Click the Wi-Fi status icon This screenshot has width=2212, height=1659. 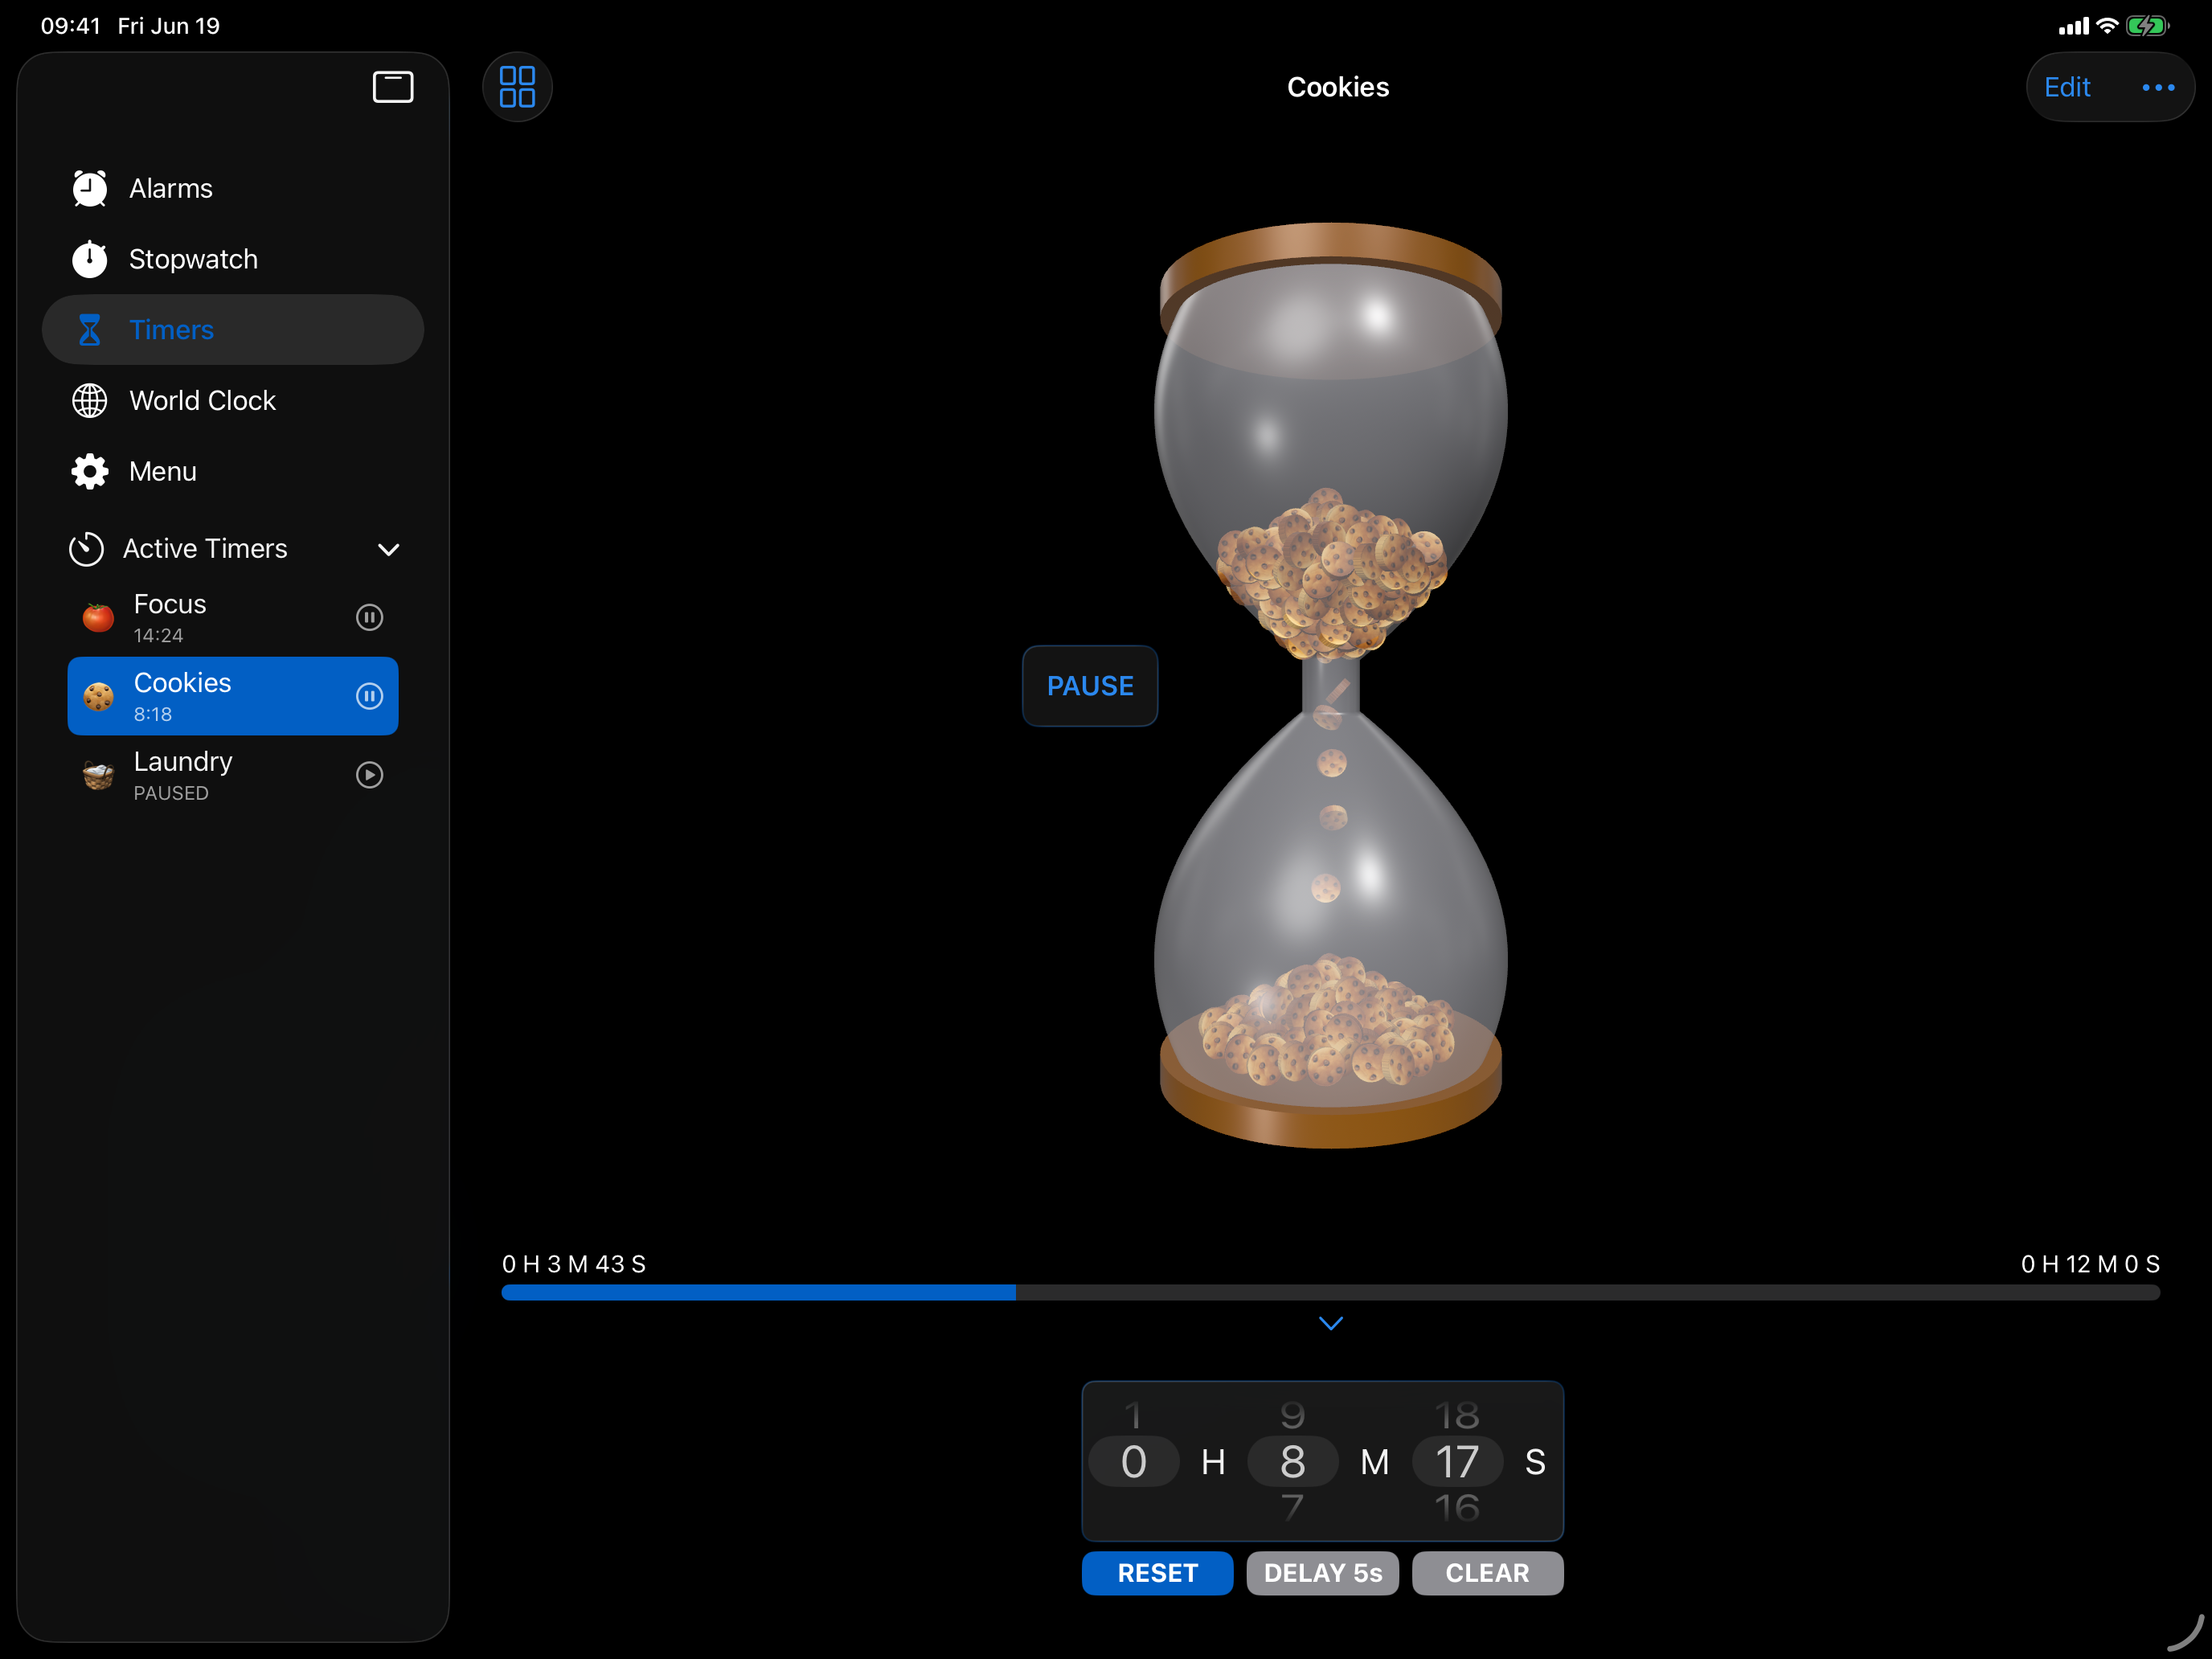pos(2107,26)
